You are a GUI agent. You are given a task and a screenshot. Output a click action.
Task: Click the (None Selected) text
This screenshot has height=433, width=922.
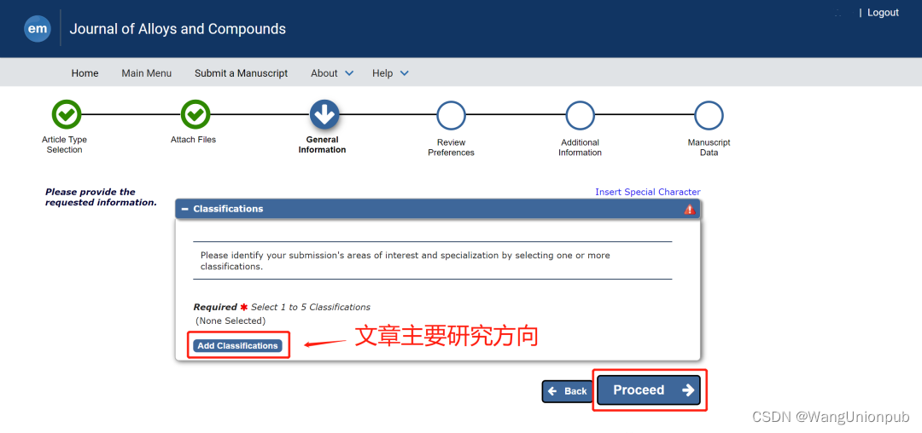click(230, 321)
